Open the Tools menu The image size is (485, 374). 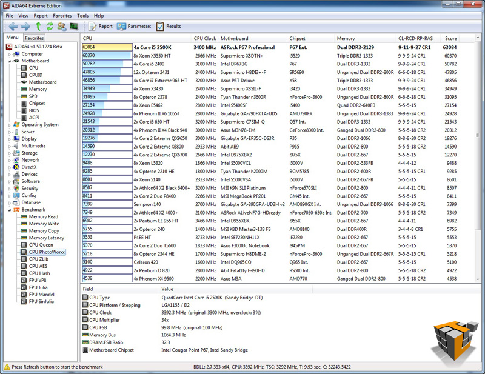[x=82, y=16]
